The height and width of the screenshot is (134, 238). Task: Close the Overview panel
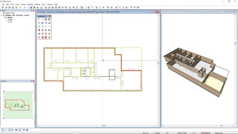[33, 81]
